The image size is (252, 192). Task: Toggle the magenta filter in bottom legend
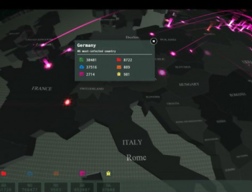[82, 174]
